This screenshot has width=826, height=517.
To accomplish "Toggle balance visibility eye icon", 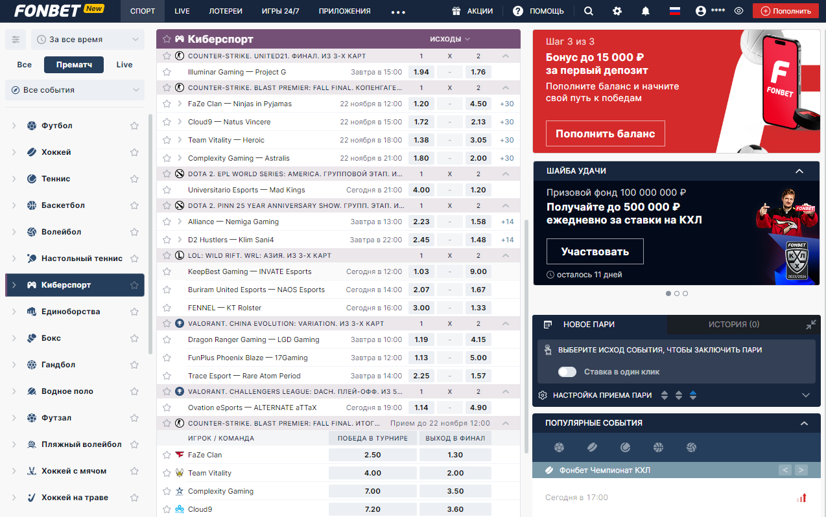I will pos(738,11).
